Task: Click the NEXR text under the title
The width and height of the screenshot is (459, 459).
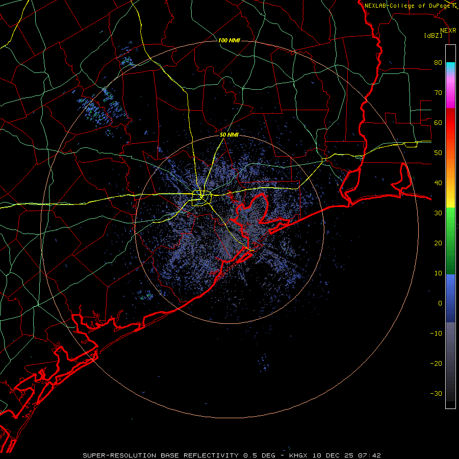Action: (448, 31)
